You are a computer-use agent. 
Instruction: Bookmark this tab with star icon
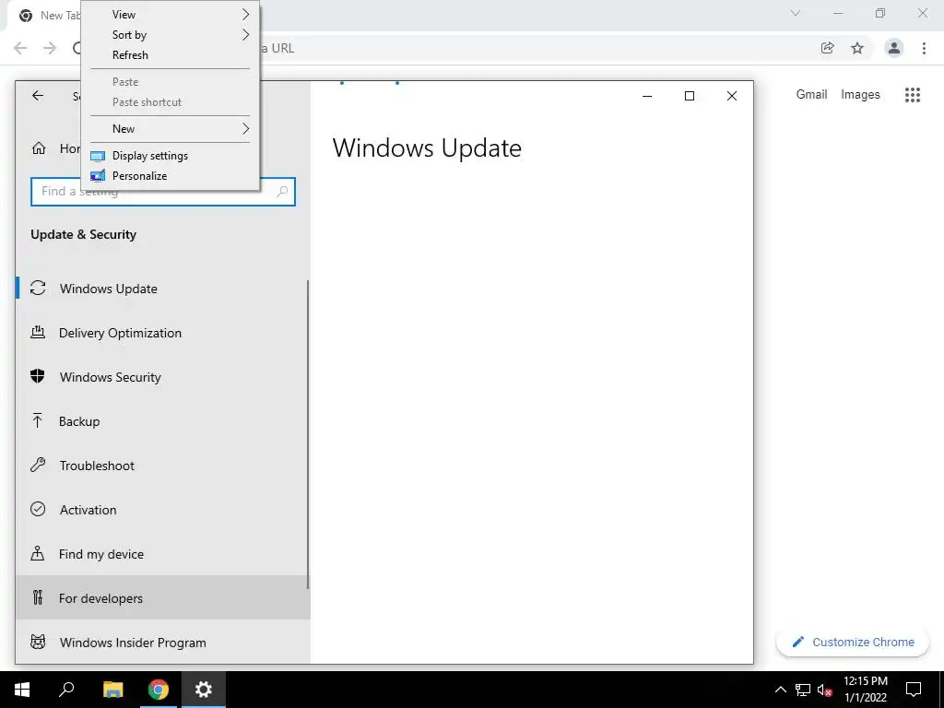857,48
